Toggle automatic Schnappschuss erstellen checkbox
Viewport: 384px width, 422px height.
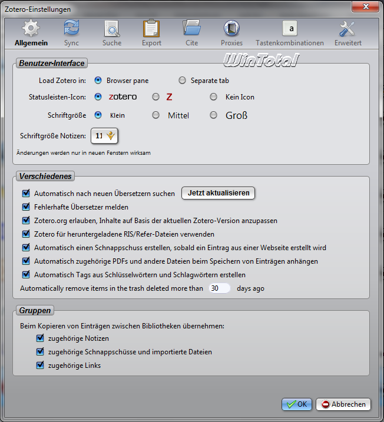coord(26,247)
